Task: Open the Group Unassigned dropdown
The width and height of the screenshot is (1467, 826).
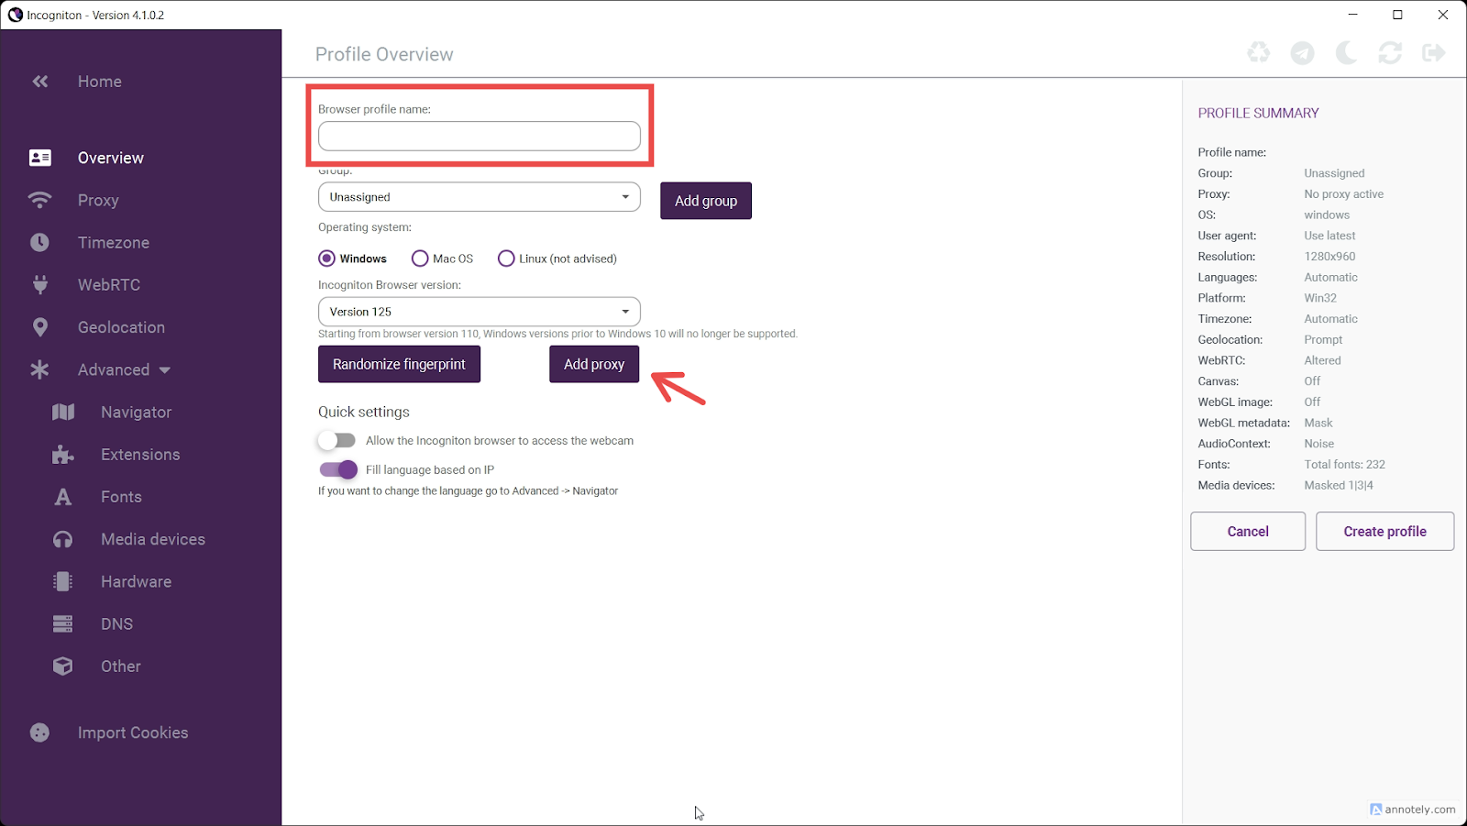Action: click(480, 197)
